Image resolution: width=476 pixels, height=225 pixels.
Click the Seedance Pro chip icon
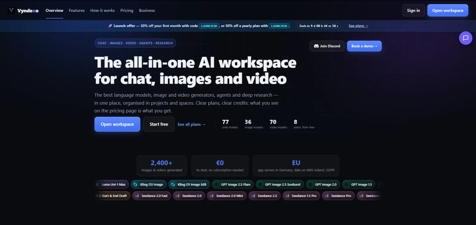(x=326, y=196)
